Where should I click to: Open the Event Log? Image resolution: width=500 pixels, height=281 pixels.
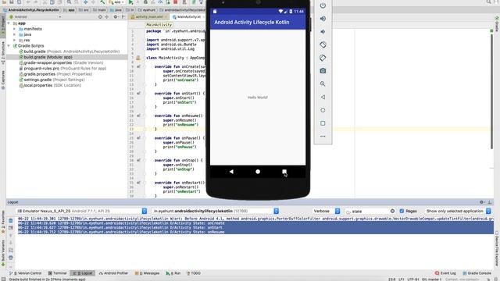tap(445, 273)
